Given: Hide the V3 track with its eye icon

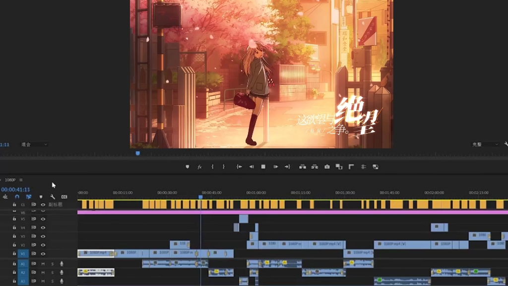Looking at the screenshot, I should pos(43,236).
